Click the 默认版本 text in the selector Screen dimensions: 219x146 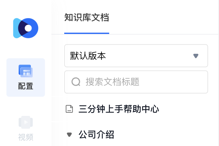click(88, 56)
